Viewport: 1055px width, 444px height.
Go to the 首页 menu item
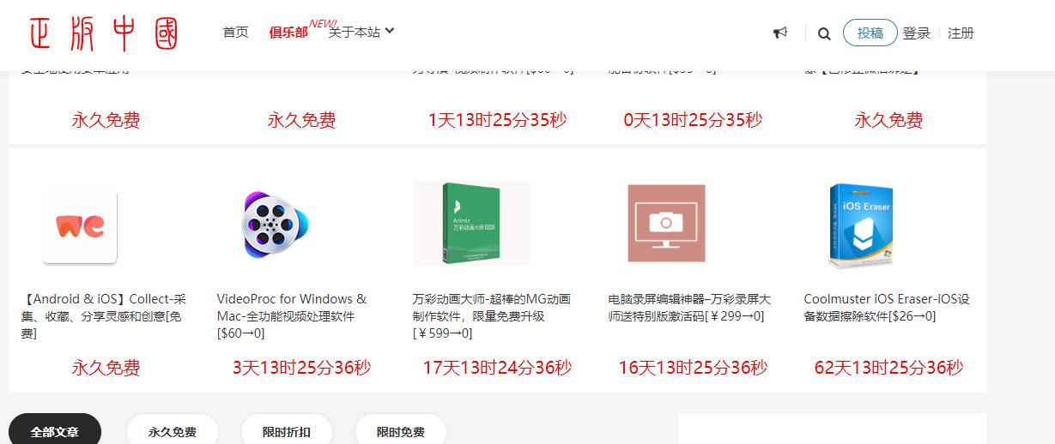235,33
